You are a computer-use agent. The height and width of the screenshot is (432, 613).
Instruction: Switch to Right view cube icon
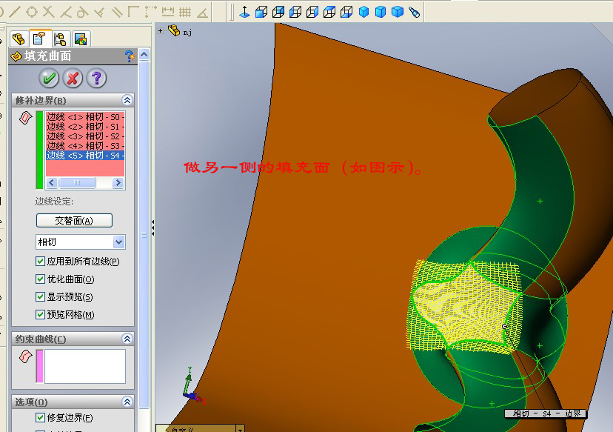click(x=312, y=12)
